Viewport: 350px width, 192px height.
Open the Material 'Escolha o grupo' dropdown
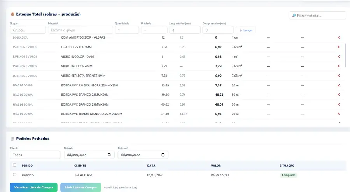[x=80, y=30]
